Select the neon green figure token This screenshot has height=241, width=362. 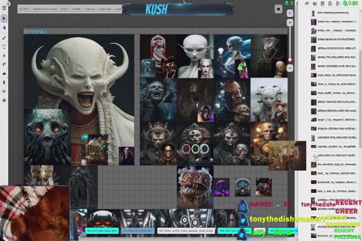click(243, 69)
